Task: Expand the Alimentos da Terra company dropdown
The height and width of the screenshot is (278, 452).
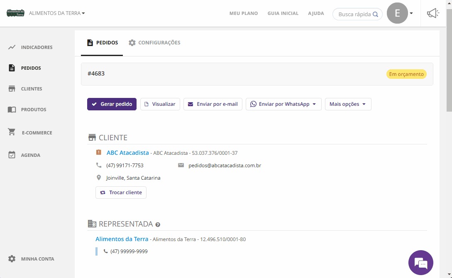Action: 57,13
